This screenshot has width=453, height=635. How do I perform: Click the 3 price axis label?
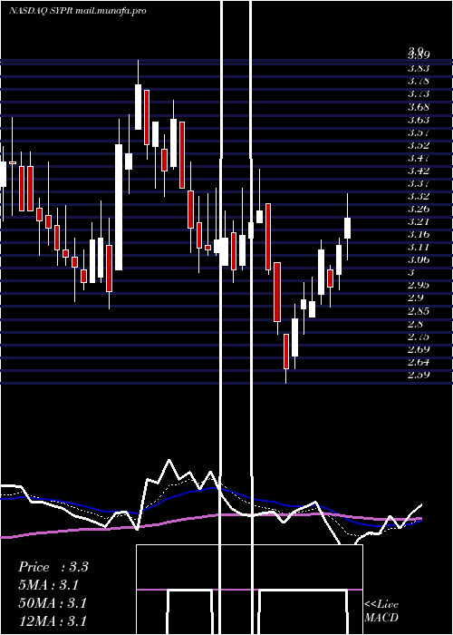click(411, 273)
